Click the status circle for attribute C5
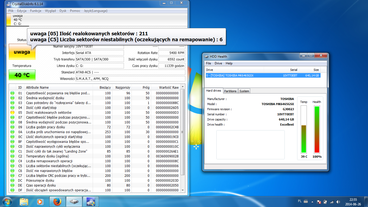The height and width of the screenshot is (207, 368). coord(12,166)
